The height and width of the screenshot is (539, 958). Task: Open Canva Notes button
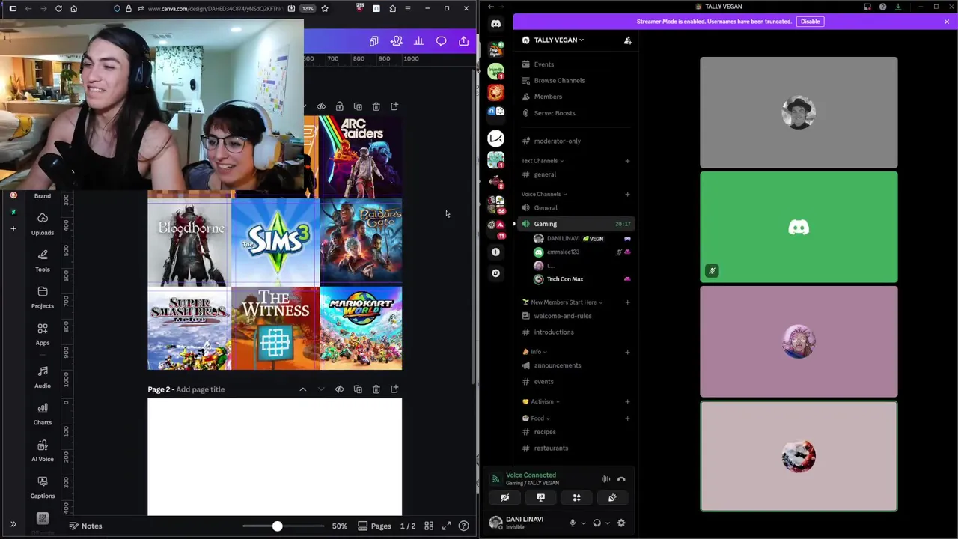[85, 526]
